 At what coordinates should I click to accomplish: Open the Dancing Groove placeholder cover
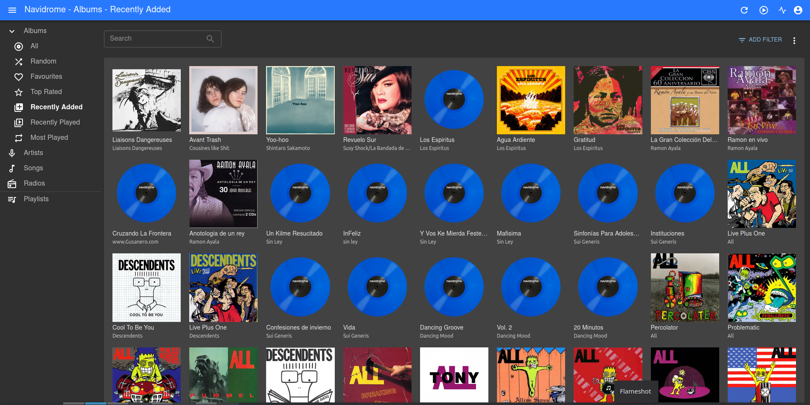point(454,288)
